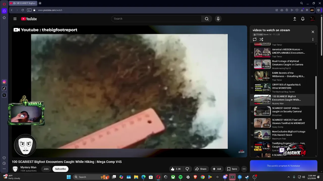Toggle shuffle playlist icon
Screen dimensions: 323x181
point(261,39)
